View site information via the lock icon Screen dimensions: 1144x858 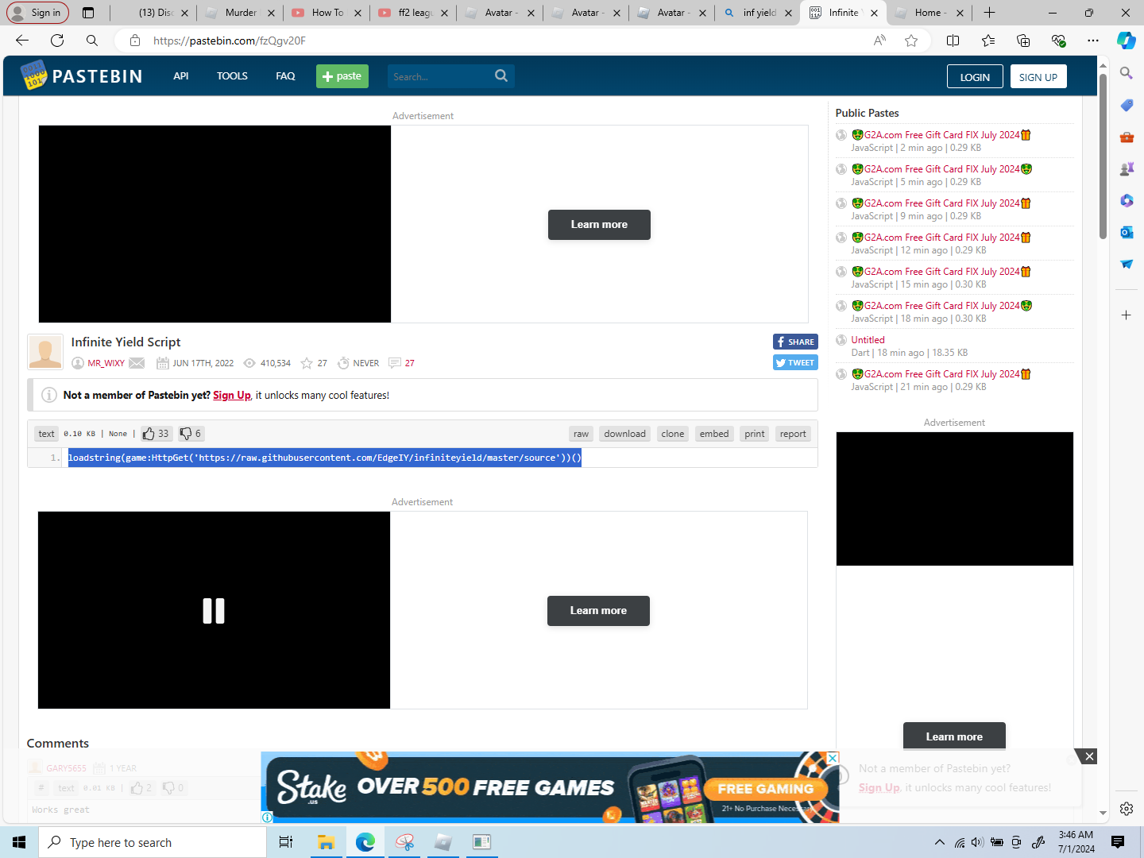click(x=135, y=41)
